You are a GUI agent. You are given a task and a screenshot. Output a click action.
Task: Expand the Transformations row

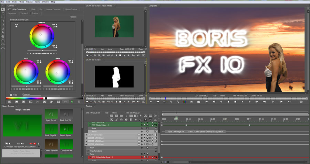click(88, 151)
